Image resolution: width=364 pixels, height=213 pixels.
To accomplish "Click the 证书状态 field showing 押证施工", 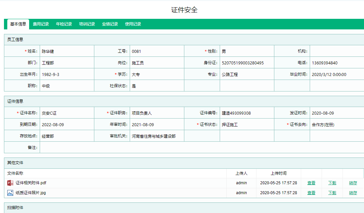I will click(247, 124).
